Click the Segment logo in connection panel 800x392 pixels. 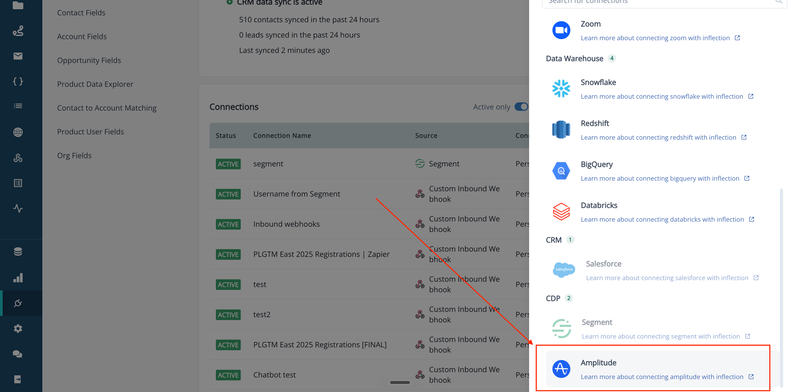click(x=561, y=328)
